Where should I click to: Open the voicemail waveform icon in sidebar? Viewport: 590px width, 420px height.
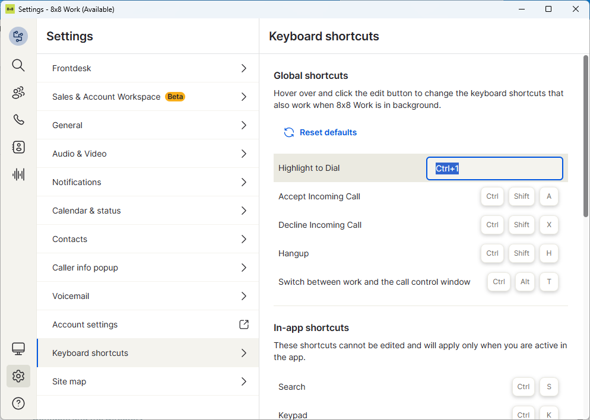pos(18,174)
